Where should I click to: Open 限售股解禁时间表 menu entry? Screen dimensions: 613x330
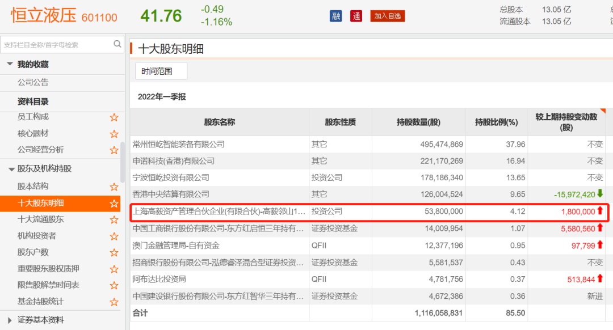coord(48,285)
